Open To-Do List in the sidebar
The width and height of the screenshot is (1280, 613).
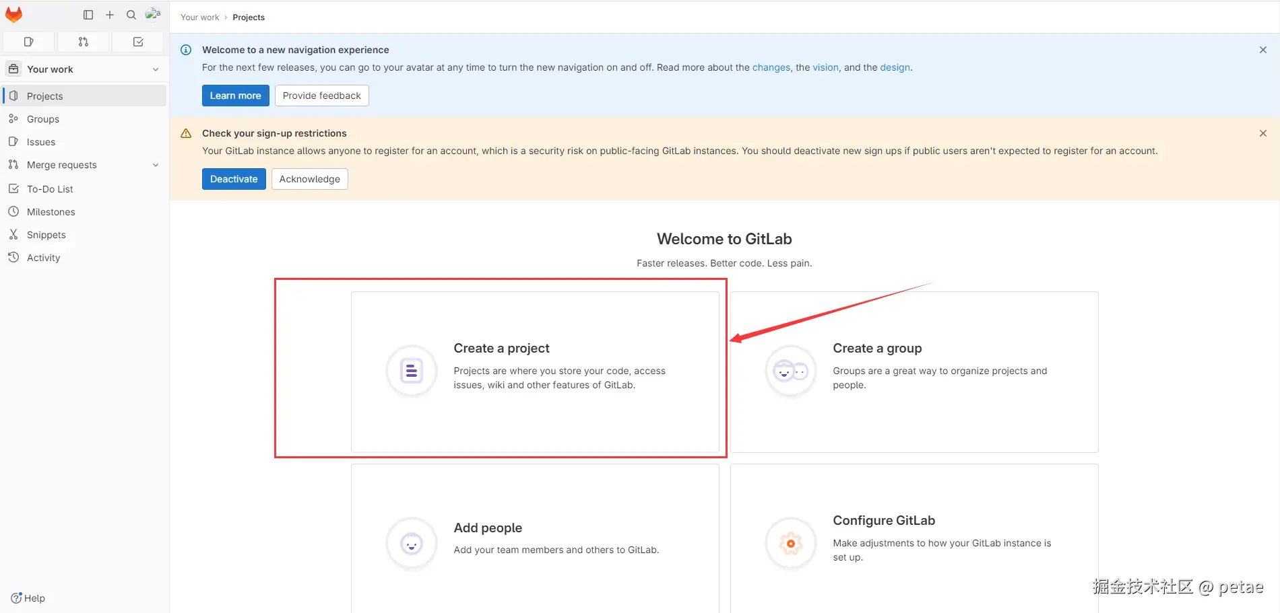pyautogui.click(x=85, y=189)
